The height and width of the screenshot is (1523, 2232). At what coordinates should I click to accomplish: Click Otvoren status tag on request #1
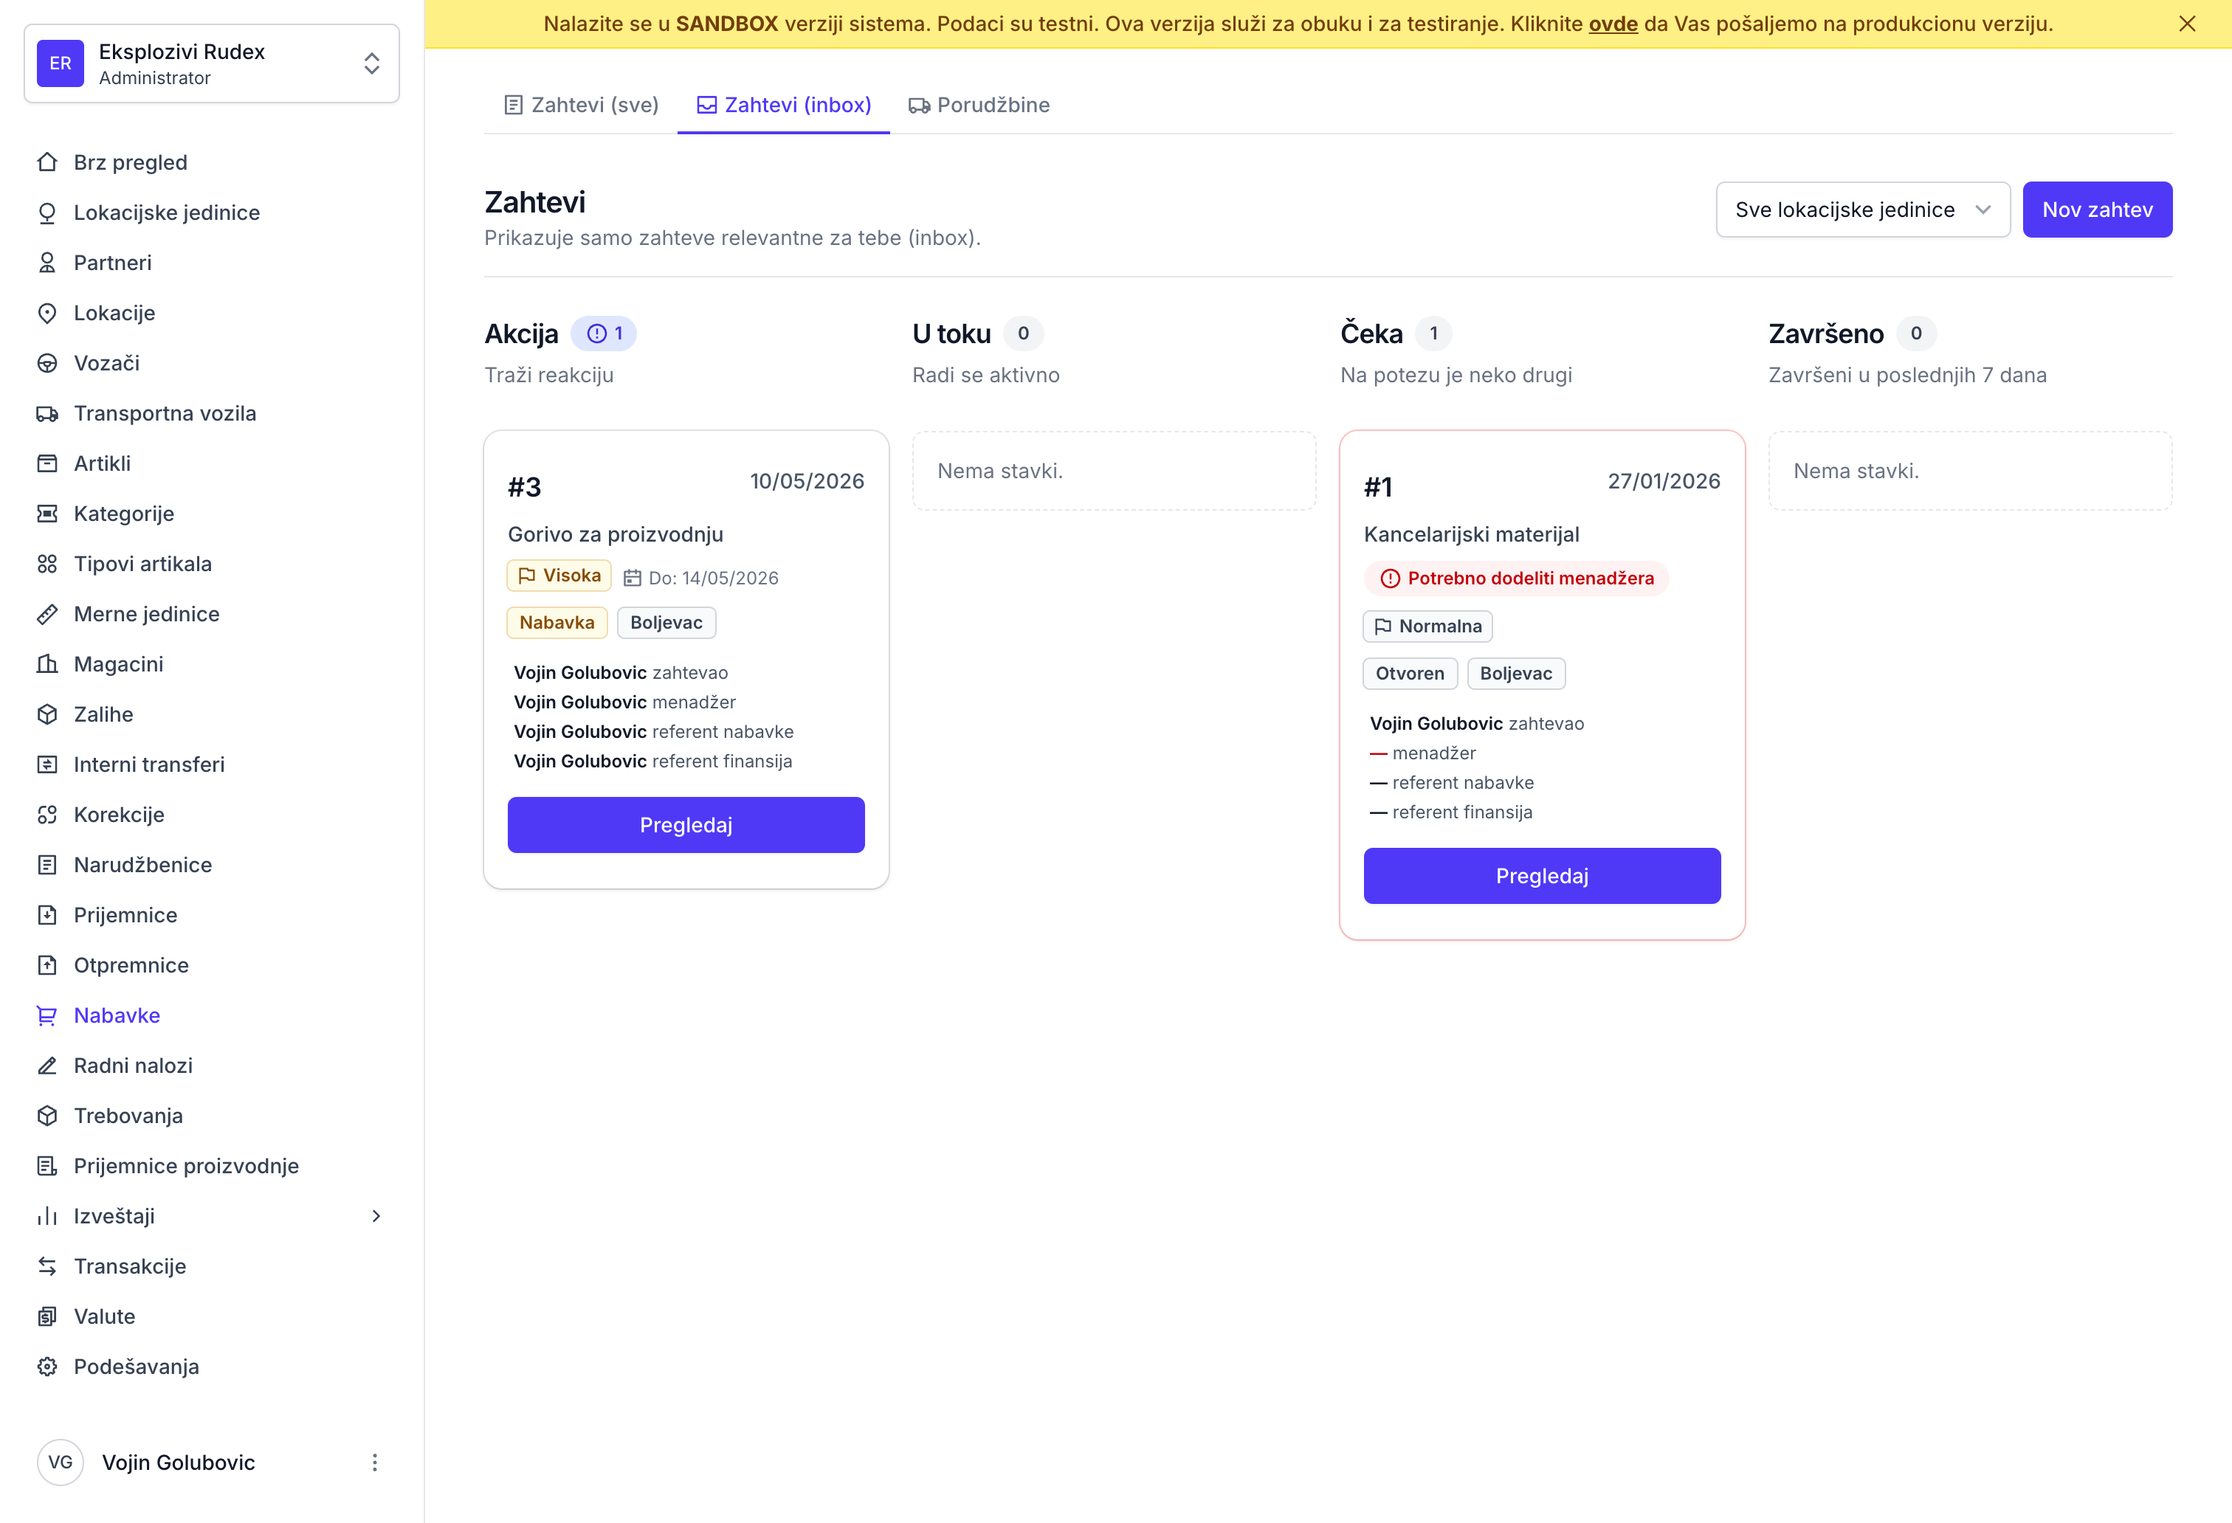1410,673
